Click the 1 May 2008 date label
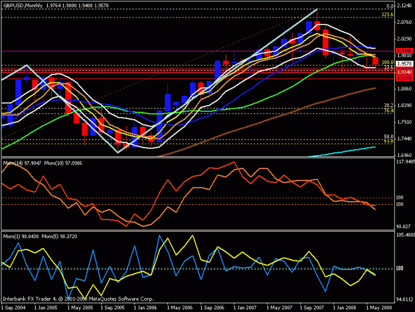415x312 pixels. pyautogui.click(x=378, y=307)
